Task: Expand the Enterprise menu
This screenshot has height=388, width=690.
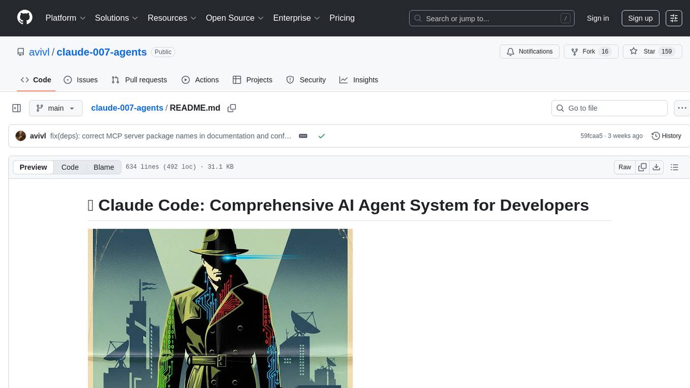Action: pyautogui.click(x=296, y=18)
